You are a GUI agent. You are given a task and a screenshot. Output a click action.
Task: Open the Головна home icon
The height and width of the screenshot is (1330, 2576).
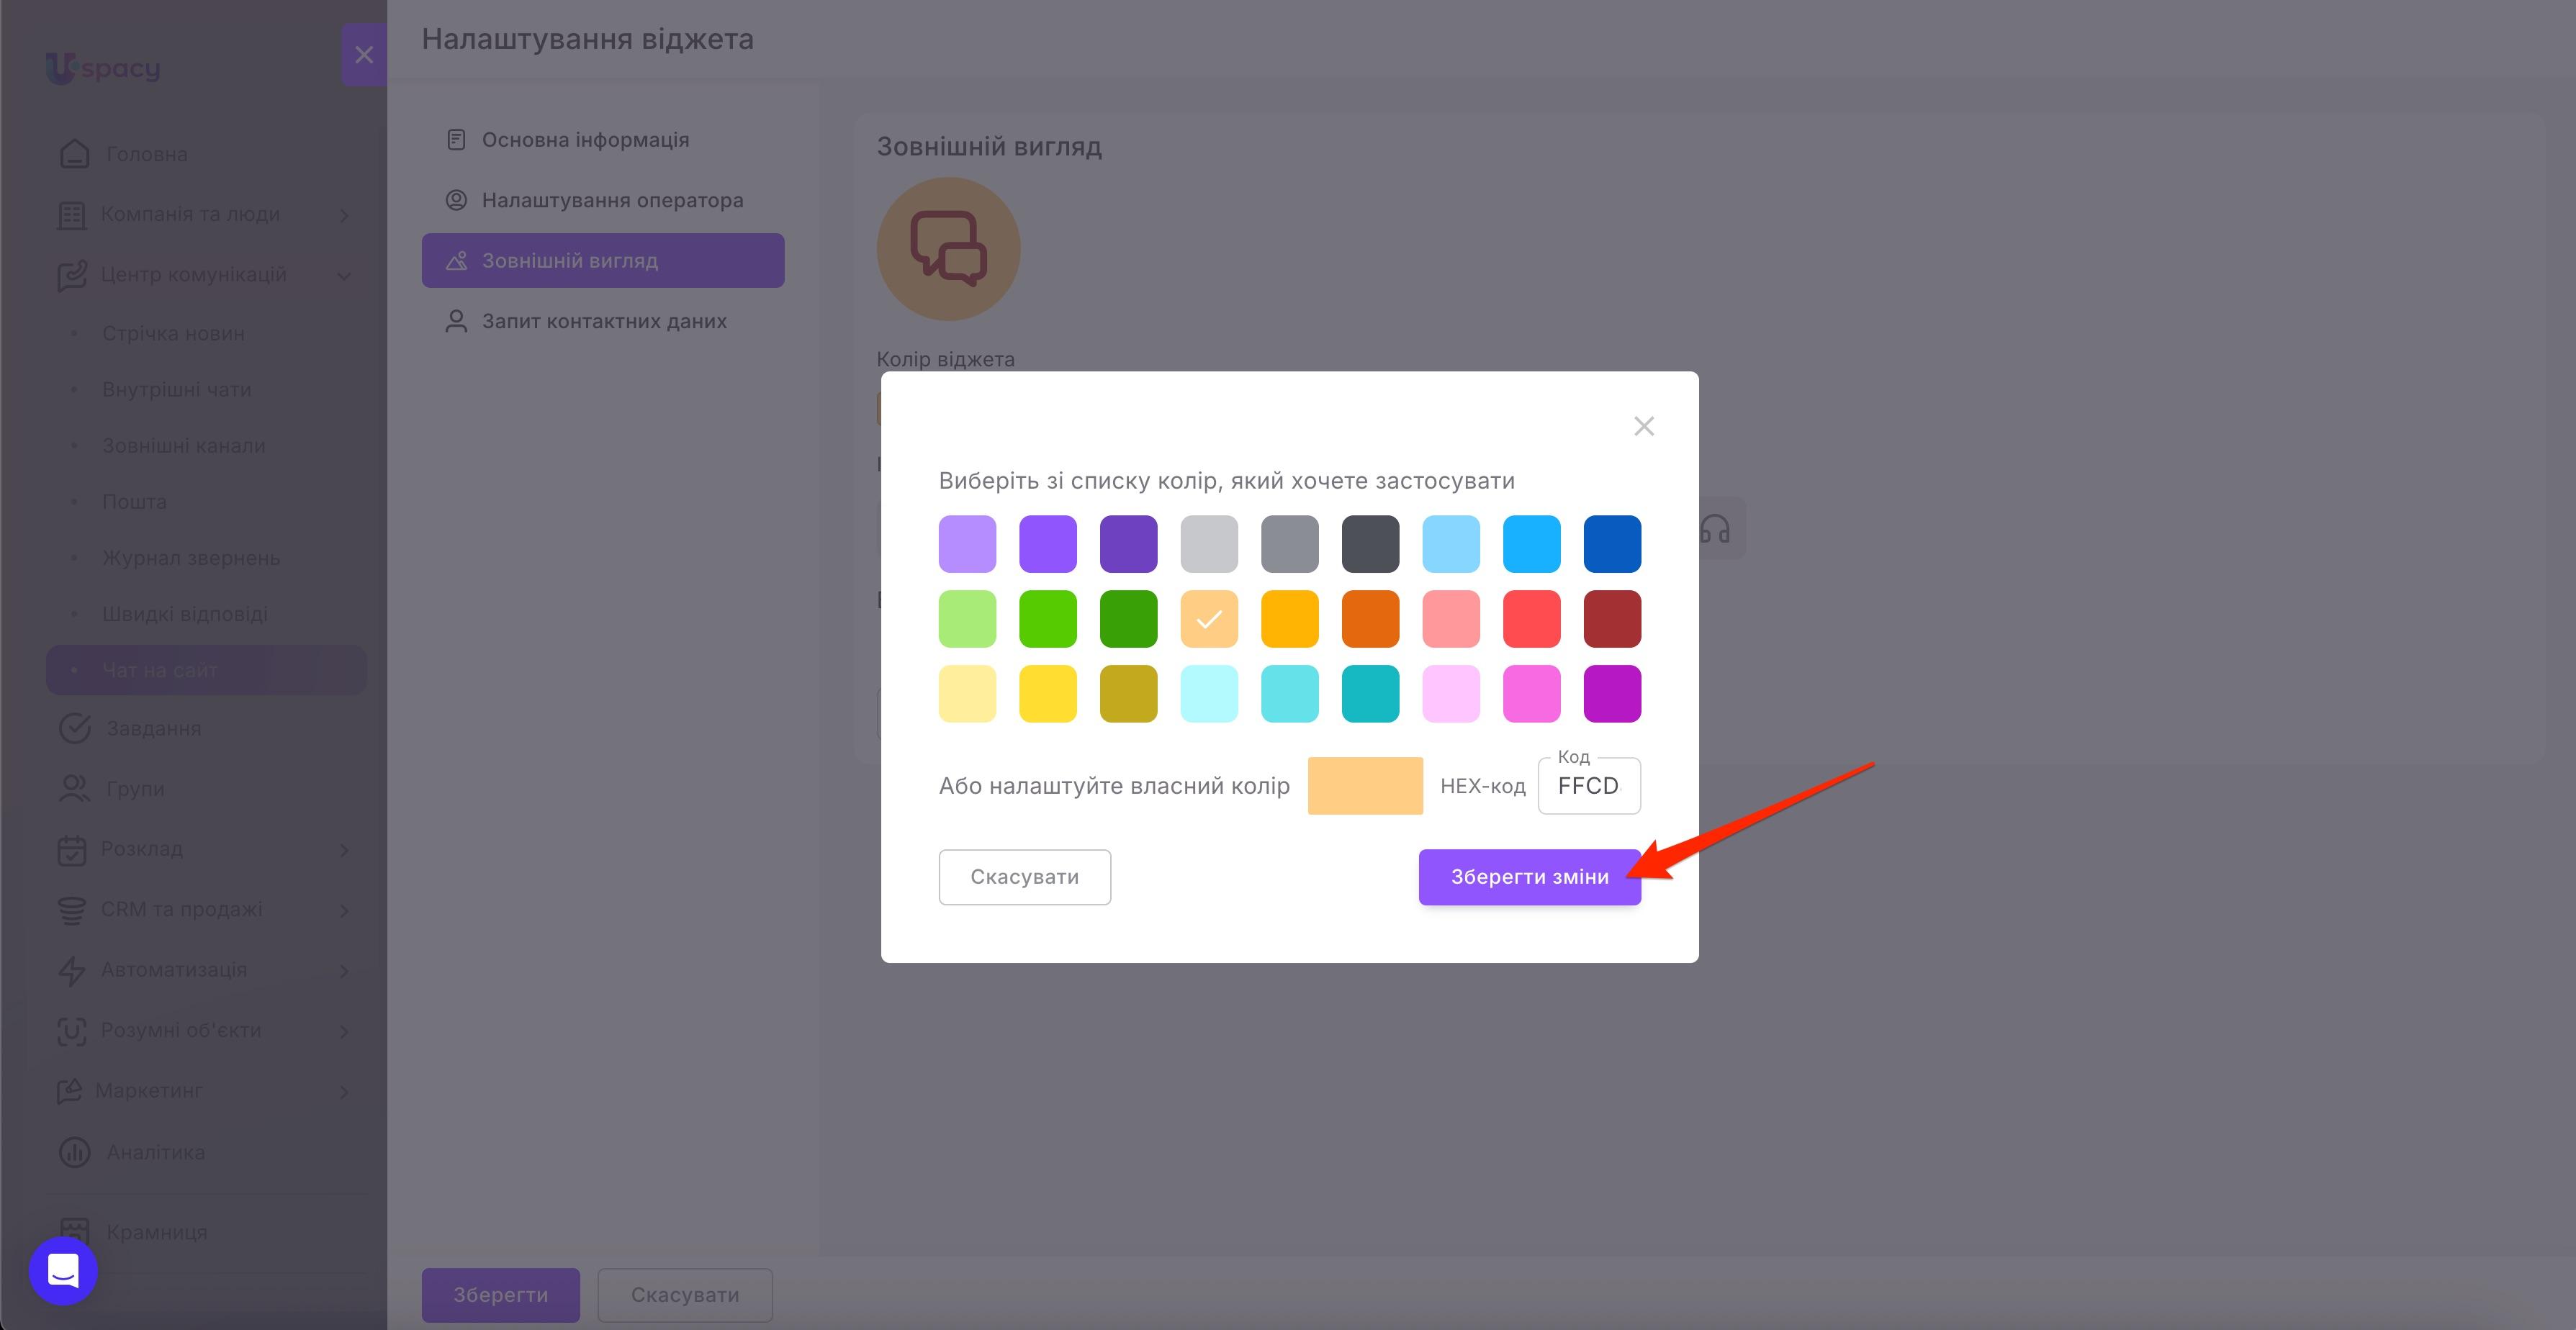pos(75,154)
